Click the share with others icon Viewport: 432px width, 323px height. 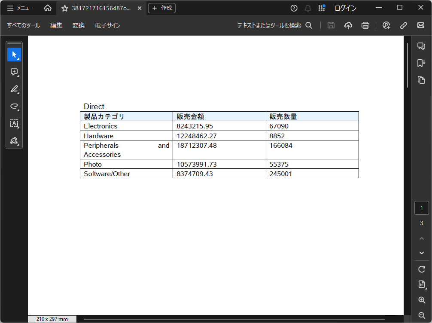(x=386, y=25)
